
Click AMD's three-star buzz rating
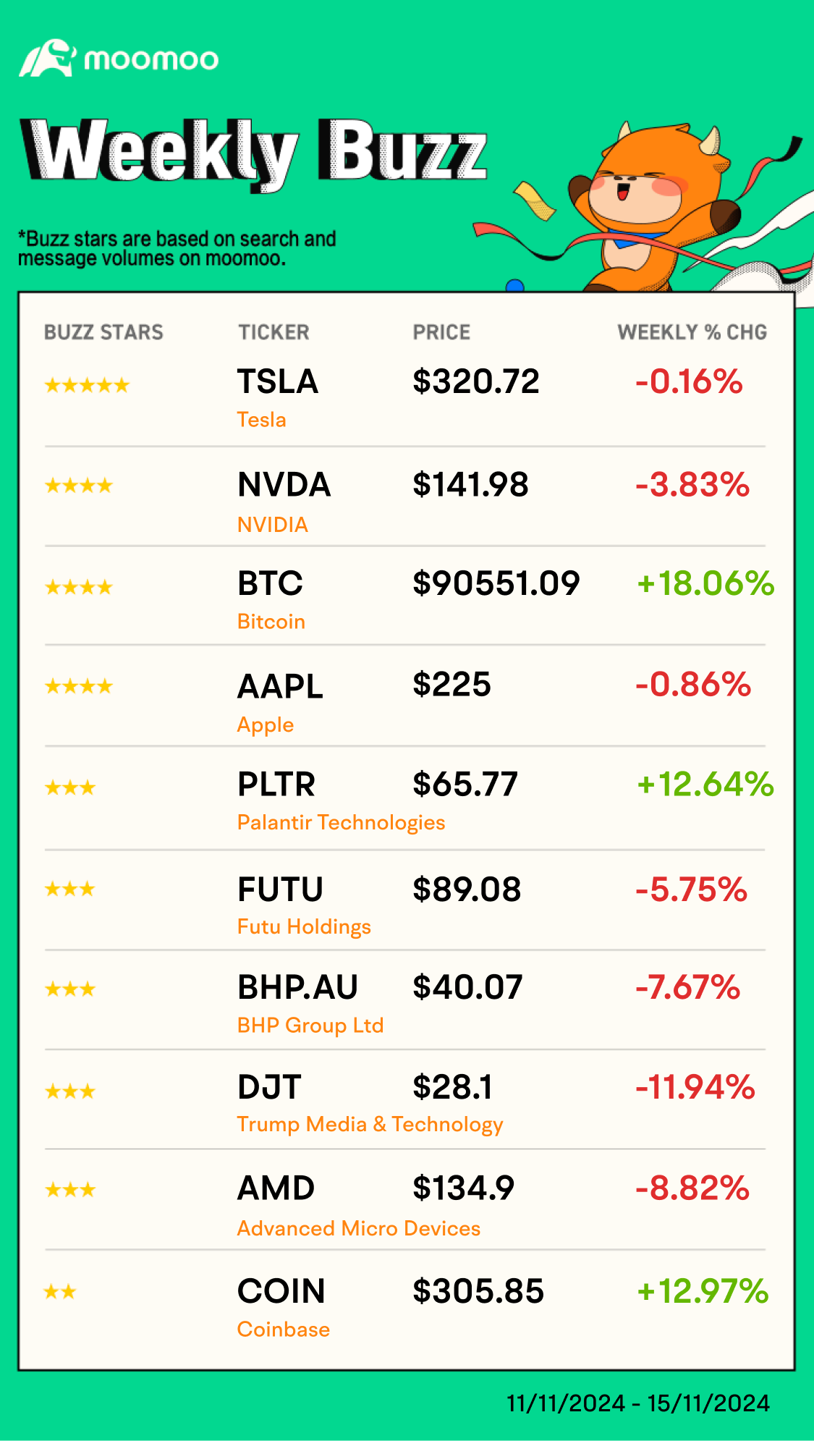click(x=70, y=1190)
